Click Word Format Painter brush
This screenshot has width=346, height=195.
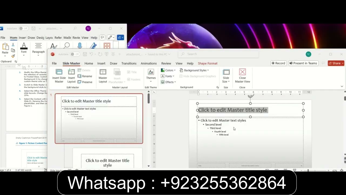coord(13,56)
